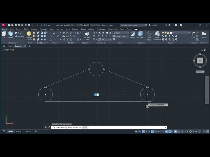Open the Autodesk App Store cart icon
210x157 pixels.
[x=166, y=25]
